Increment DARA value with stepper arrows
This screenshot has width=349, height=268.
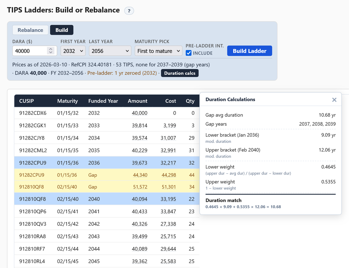tap(51, 49)
